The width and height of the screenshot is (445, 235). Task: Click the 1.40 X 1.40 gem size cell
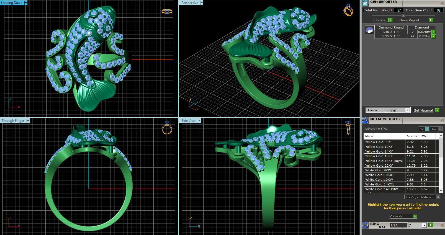391,32
